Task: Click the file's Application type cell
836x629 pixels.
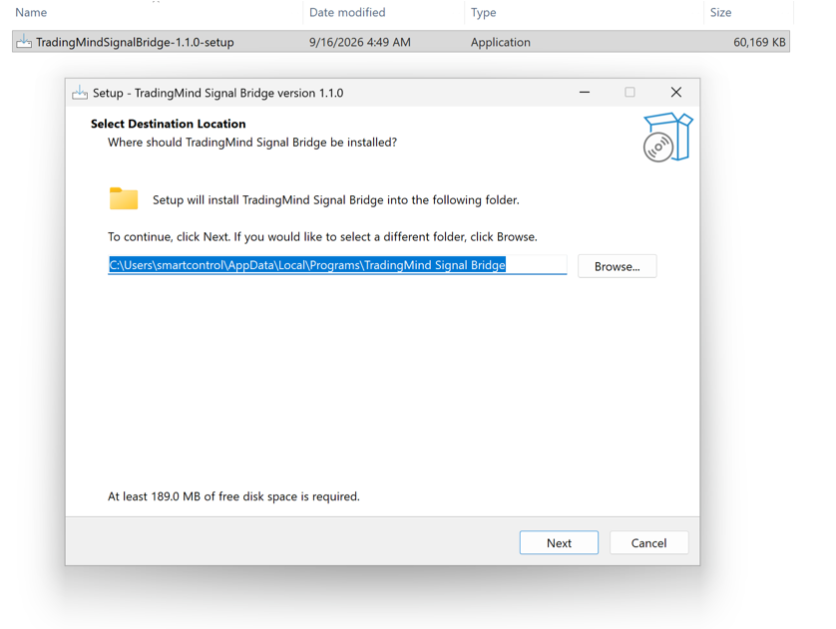Action: point(500,42)
